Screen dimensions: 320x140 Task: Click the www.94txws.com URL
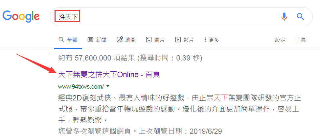81,87
